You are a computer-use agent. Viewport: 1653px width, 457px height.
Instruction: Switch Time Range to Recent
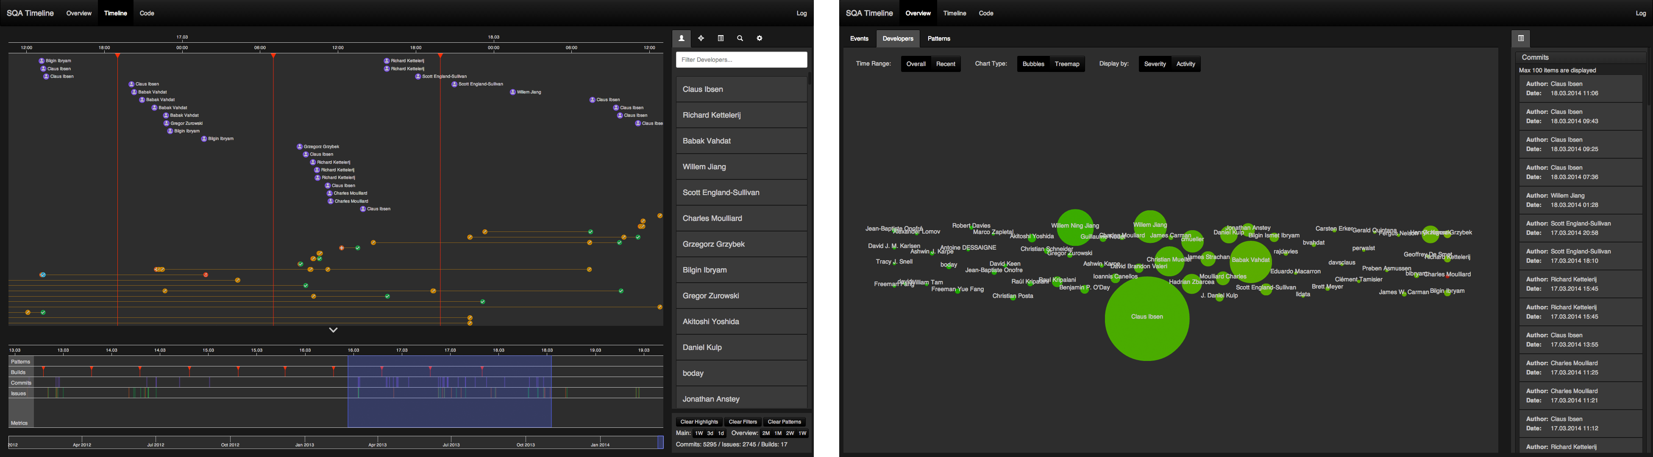[945, 64]
